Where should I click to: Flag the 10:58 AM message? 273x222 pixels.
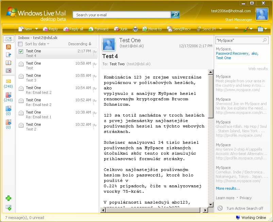pos(95,65)
